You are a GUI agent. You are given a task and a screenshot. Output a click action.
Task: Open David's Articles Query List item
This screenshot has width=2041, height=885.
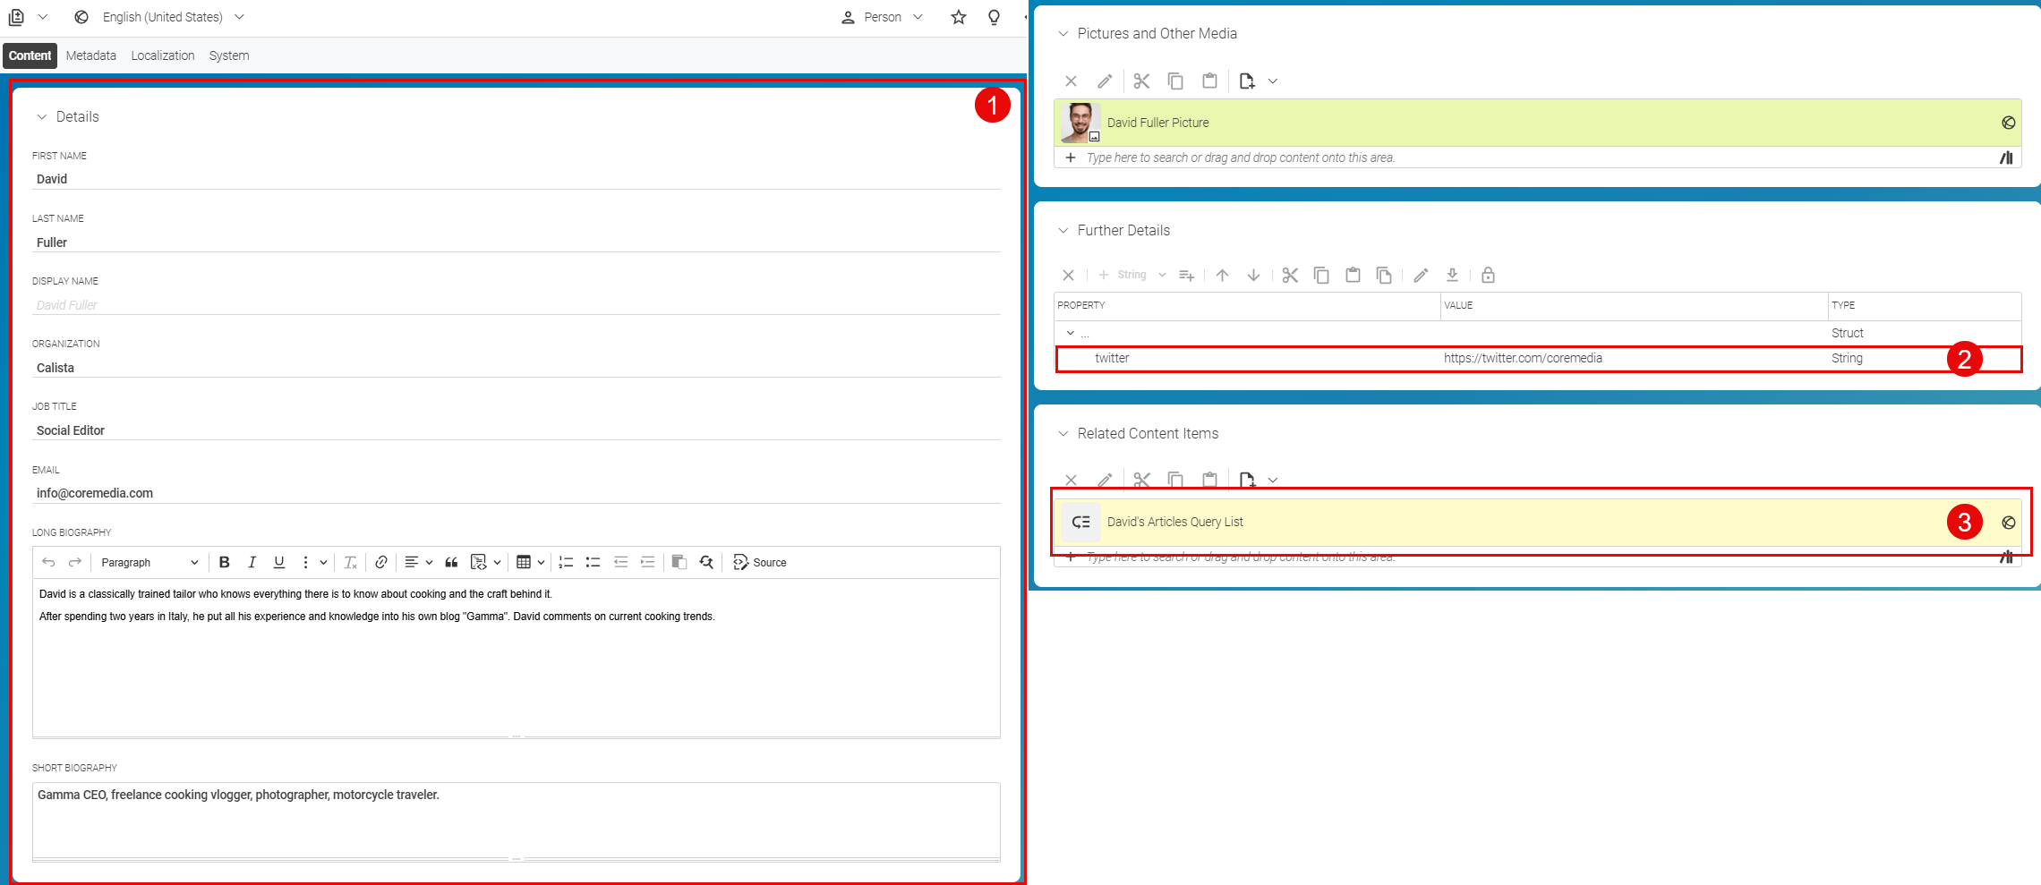click(x=1174, y=522)
